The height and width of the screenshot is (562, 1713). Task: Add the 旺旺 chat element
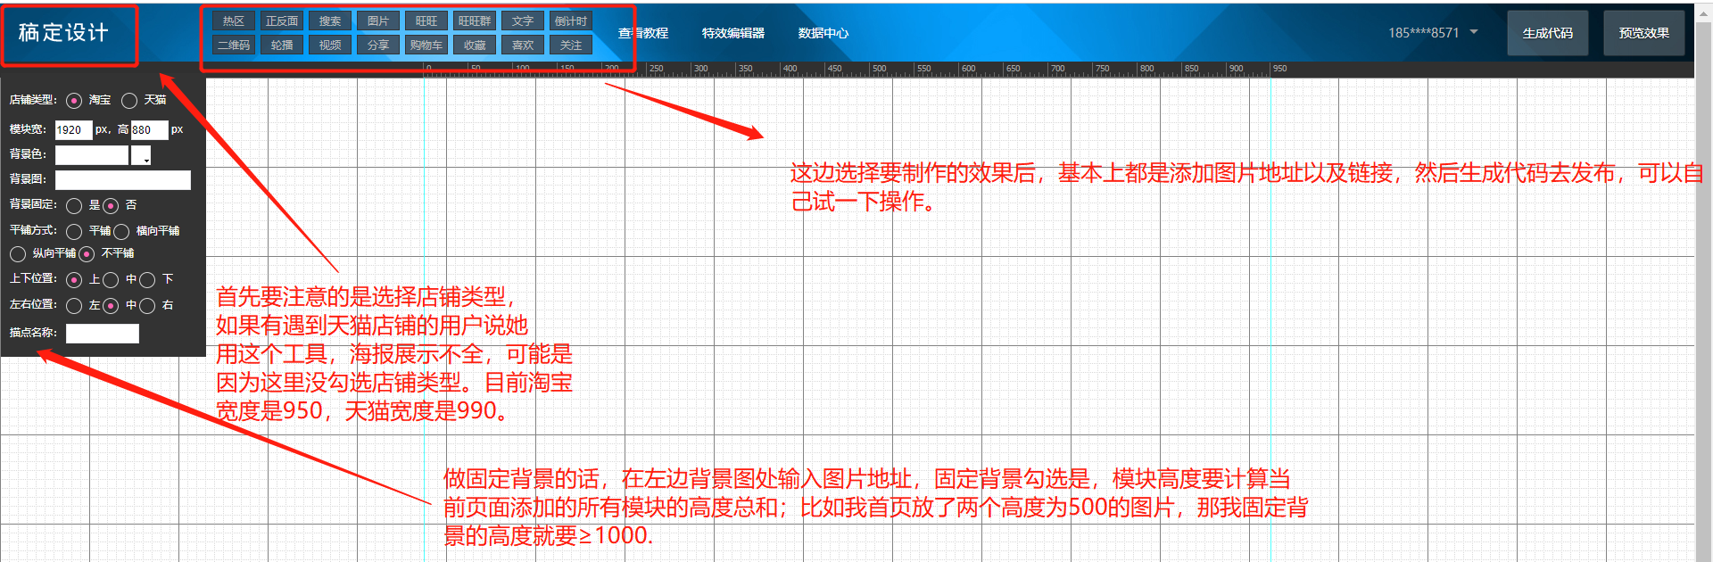point(426,21)
